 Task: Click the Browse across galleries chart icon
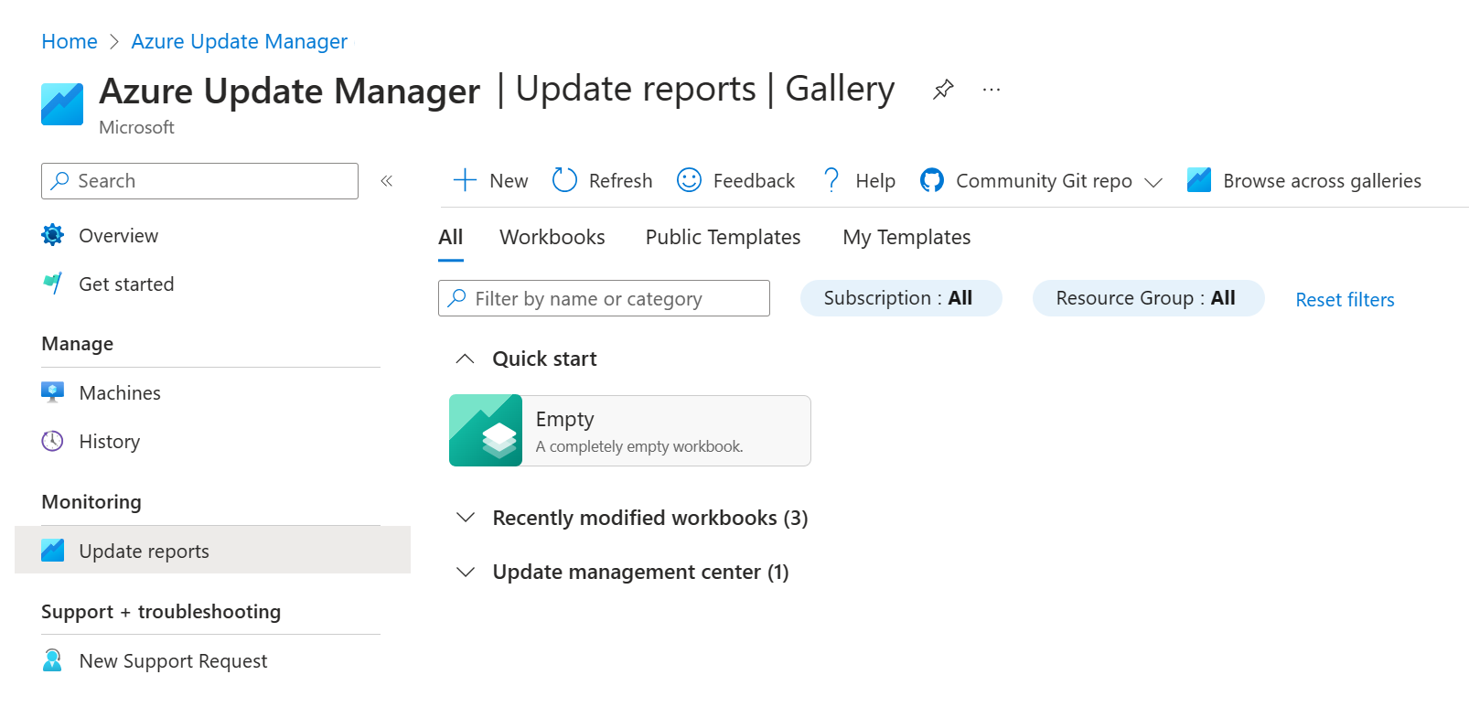point(1199,180)
